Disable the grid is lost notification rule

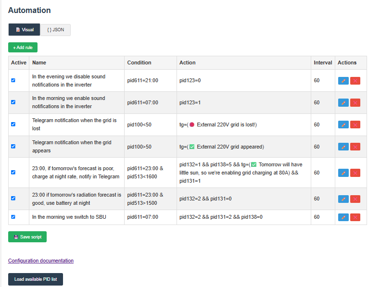[13, 124]
